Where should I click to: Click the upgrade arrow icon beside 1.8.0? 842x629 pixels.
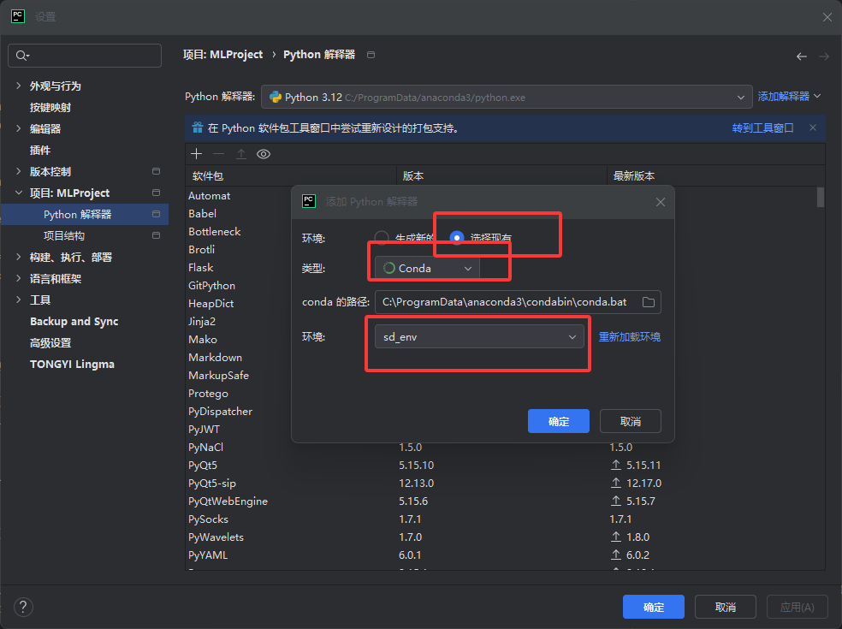coord(616,537)
